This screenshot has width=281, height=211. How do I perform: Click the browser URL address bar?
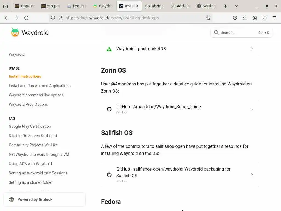132,18
